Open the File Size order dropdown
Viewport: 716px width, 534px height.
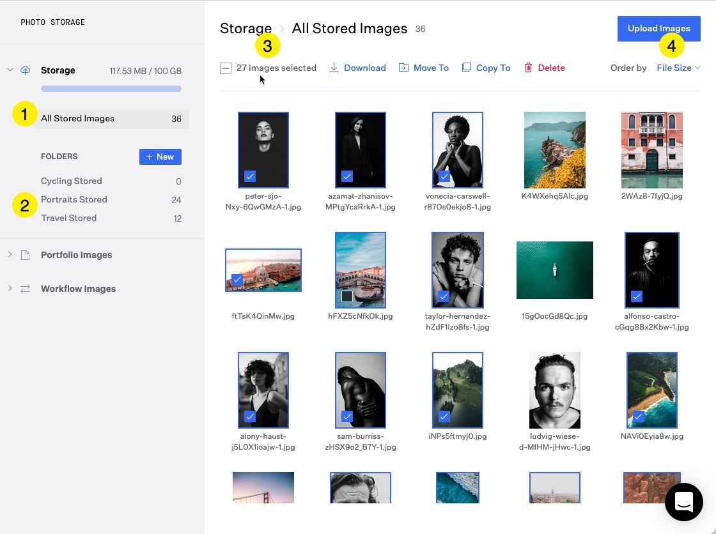[x=678, y=68]
